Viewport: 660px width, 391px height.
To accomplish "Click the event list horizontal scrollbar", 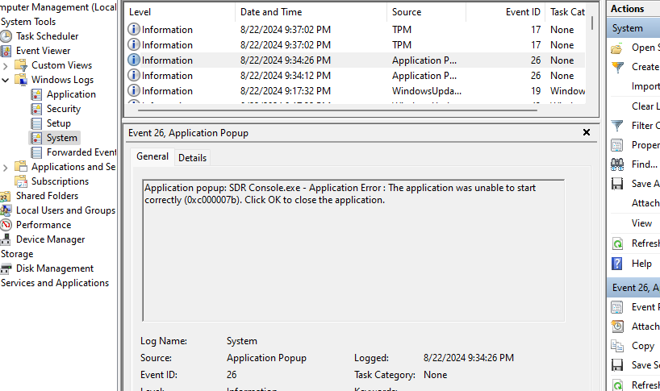I will (x=337, y=110).
